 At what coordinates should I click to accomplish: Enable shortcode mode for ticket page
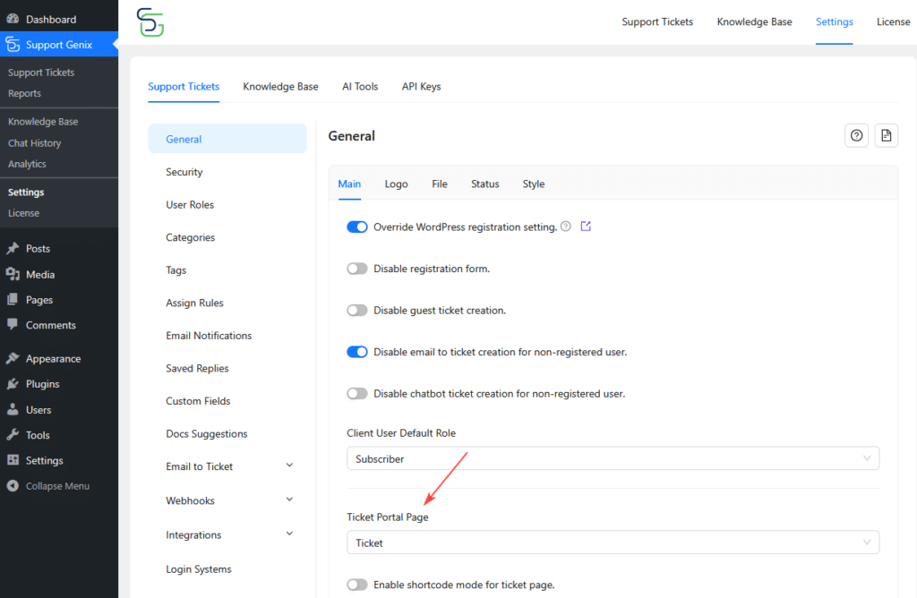coord(357,585)
